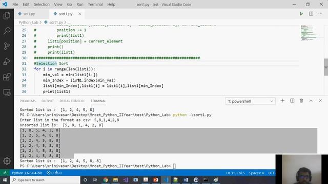The width and height of the screenshot is (328, 184).
Task: Open the Explorer view in activity bar
Action: [x=7, y=16]
